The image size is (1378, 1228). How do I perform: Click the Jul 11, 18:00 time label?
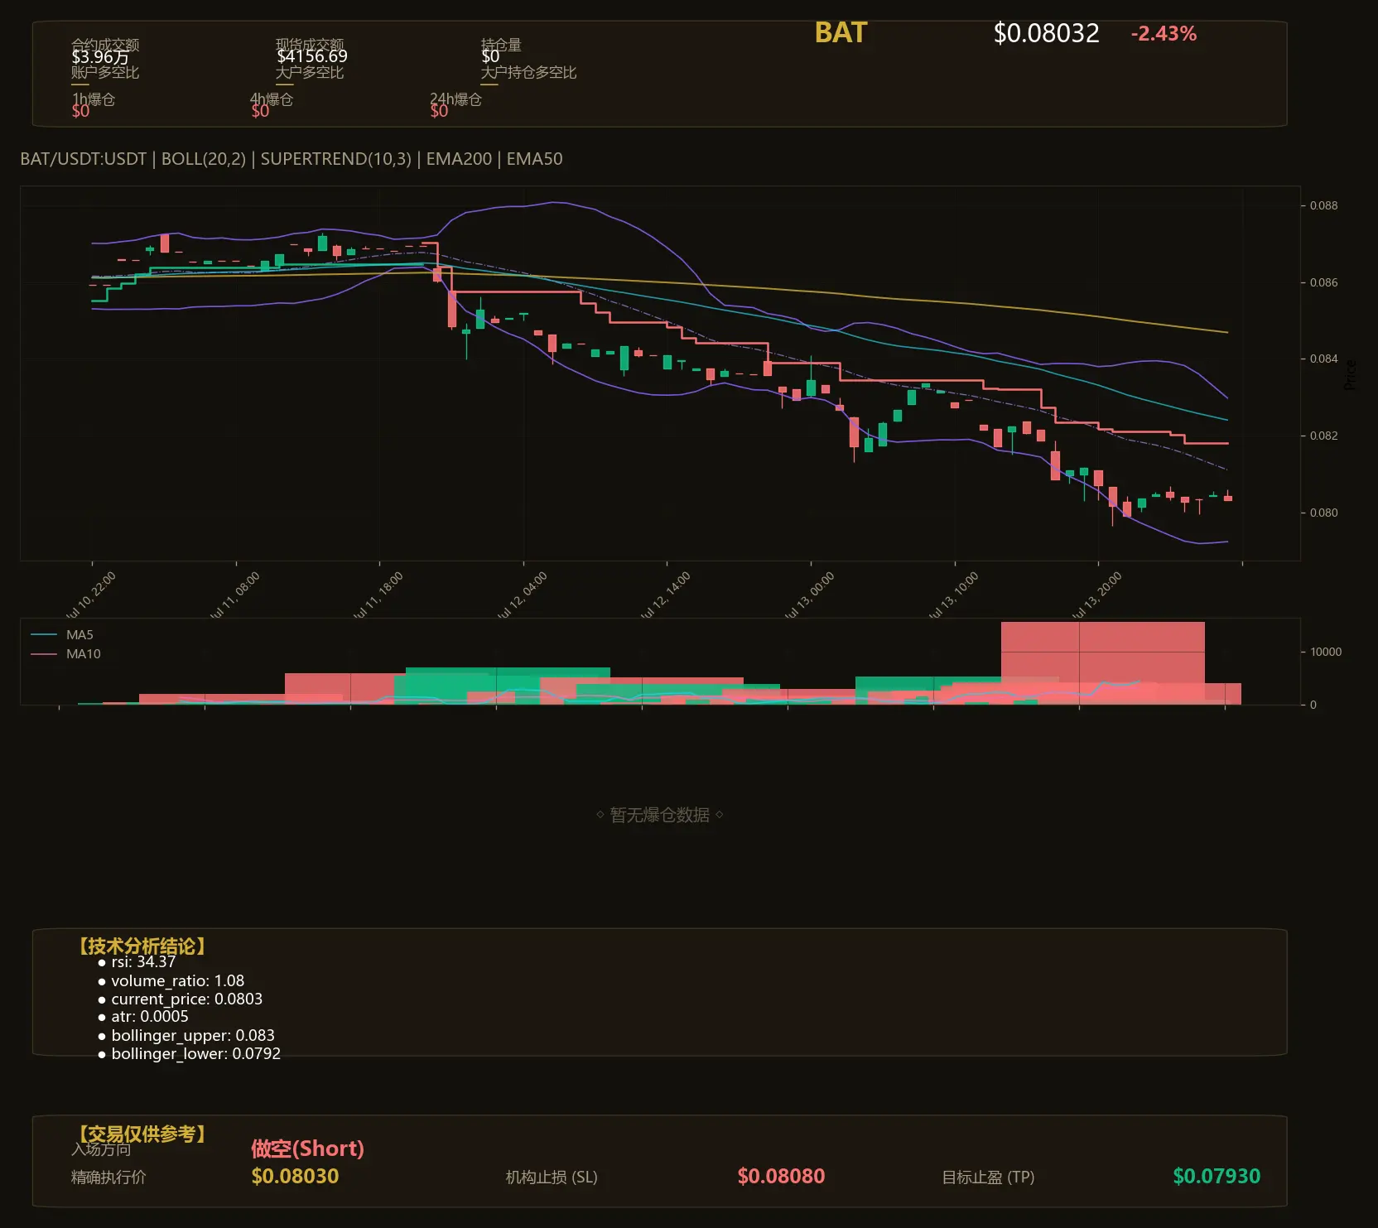[378, 595]
